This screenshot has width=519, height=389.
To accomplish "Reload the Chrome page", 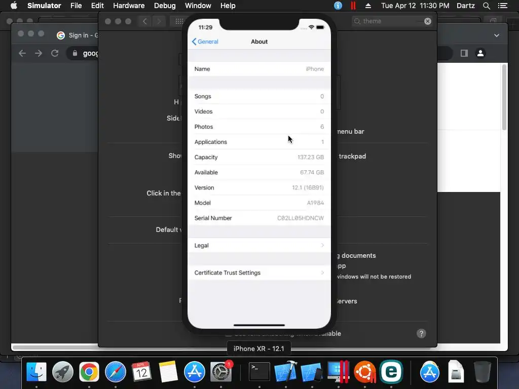I will pos(55,53).
